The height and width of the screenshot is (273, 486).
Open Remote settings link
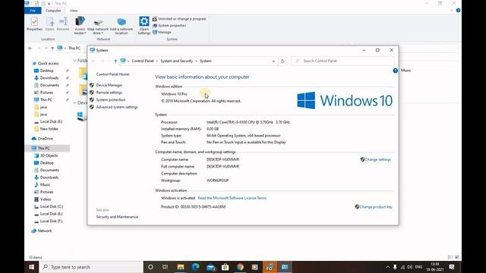click(x=109, y=93)
